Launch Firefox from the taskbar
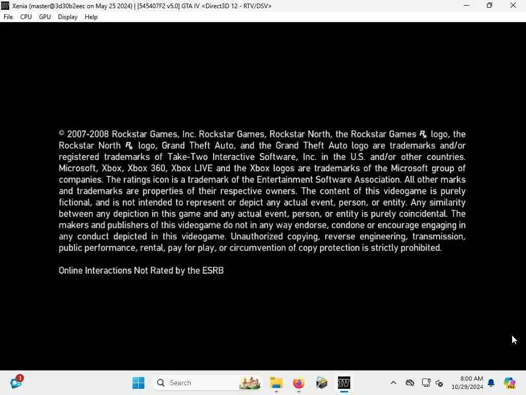This screenshot has height=395, width=526. click(298, 383)
